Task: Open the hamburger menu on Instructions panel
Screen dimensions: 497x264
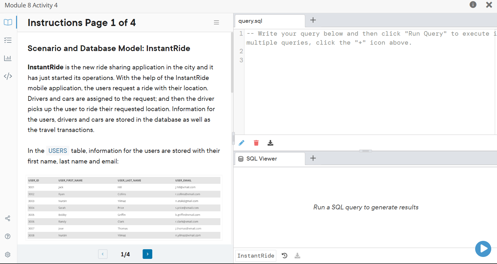Action: click(217, 22)
